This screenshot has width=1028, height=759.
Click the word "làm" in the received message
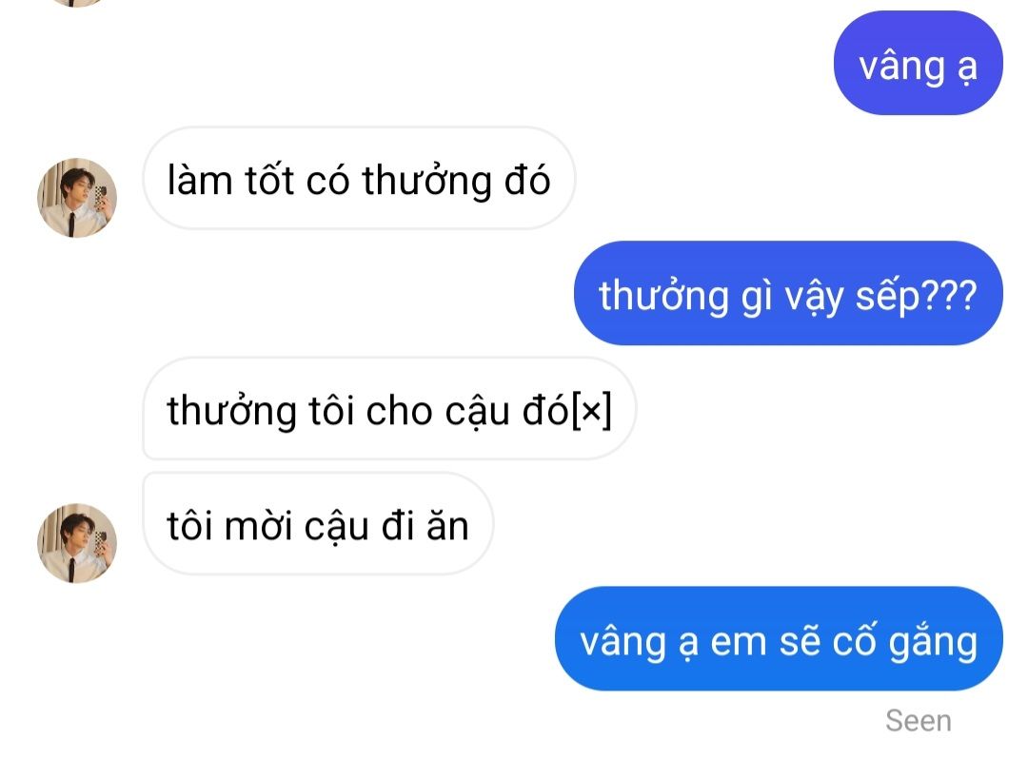(x=200, y=180)
